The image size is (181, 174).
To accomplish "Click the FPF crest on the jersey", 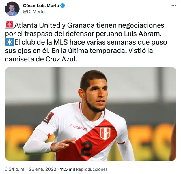I will tap(105, 133).
